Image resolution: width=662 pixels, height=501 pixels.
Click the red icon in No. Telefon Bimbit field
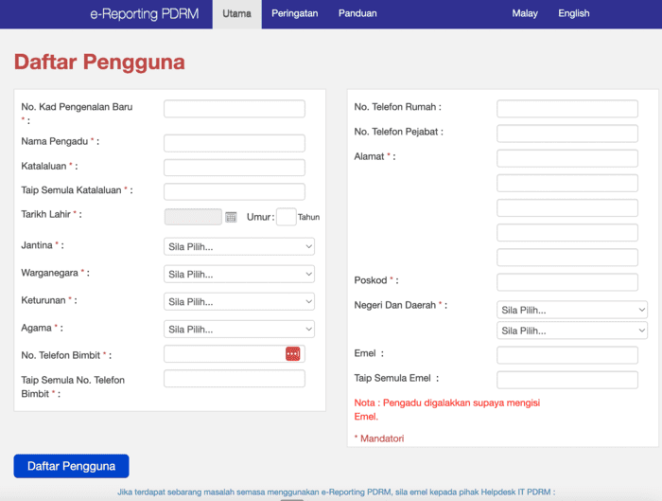pyautogui.click(x=292, y=354)
